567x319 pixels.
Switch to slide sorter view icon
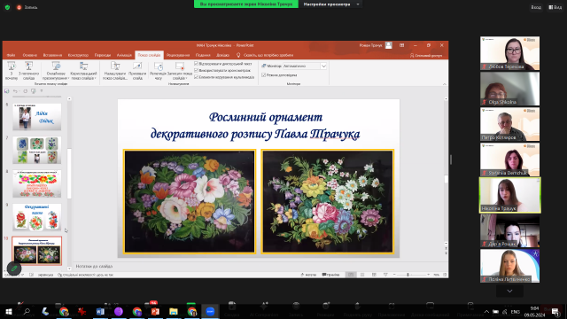[x=362, y=275]
